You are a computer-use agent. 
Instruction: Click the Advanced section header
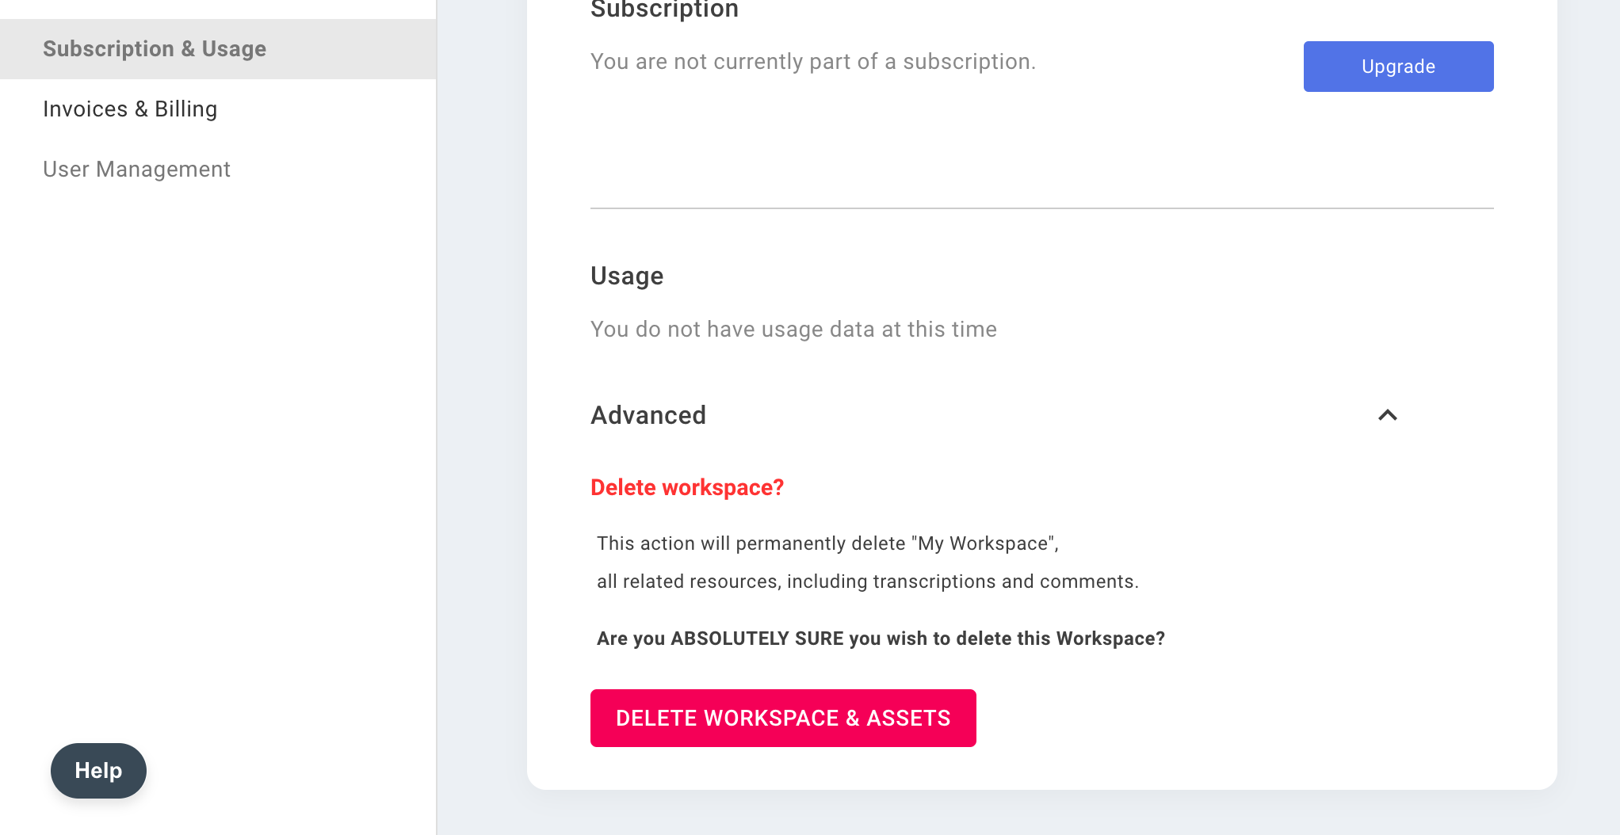point(648,414)
